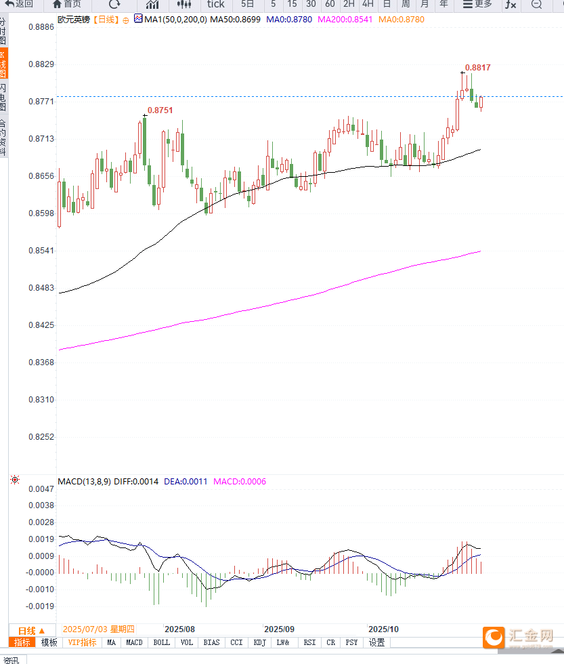Screen dimensions: 564x664
Task: Switch to the monthly 月 timeframe
Action: (425, 4)
